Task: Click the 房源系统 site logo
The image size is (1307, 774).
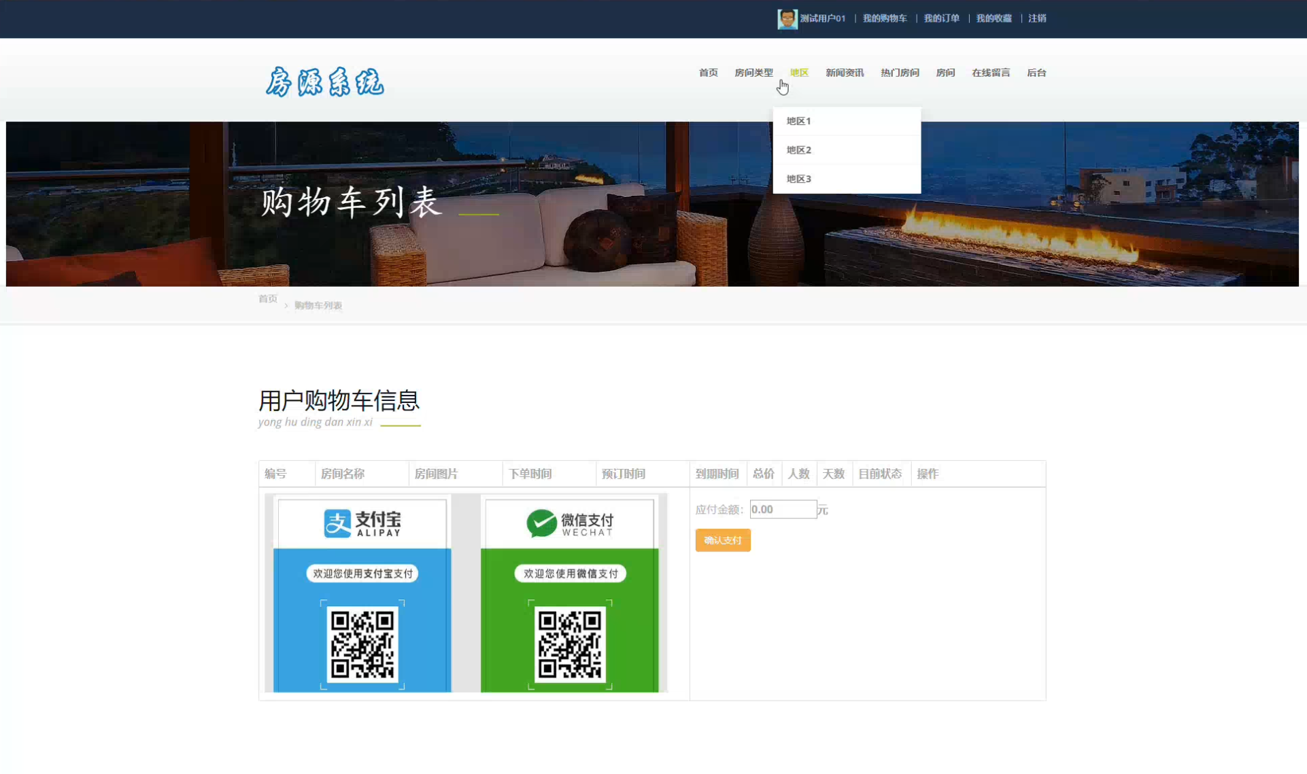Action: point(325,82)
